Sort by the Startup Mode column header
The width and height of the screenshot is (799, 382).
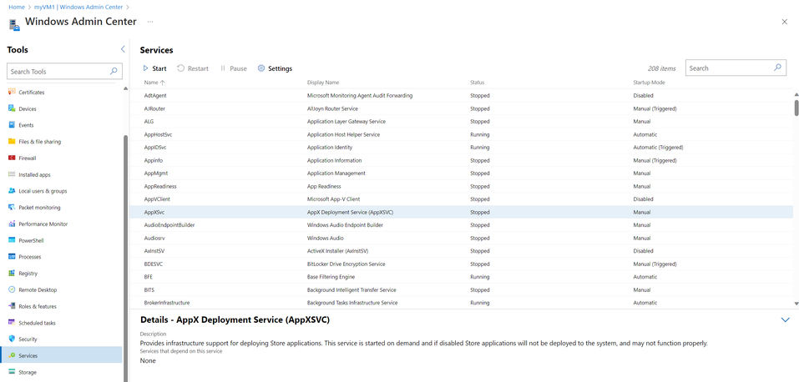click(x=649, y=82)
